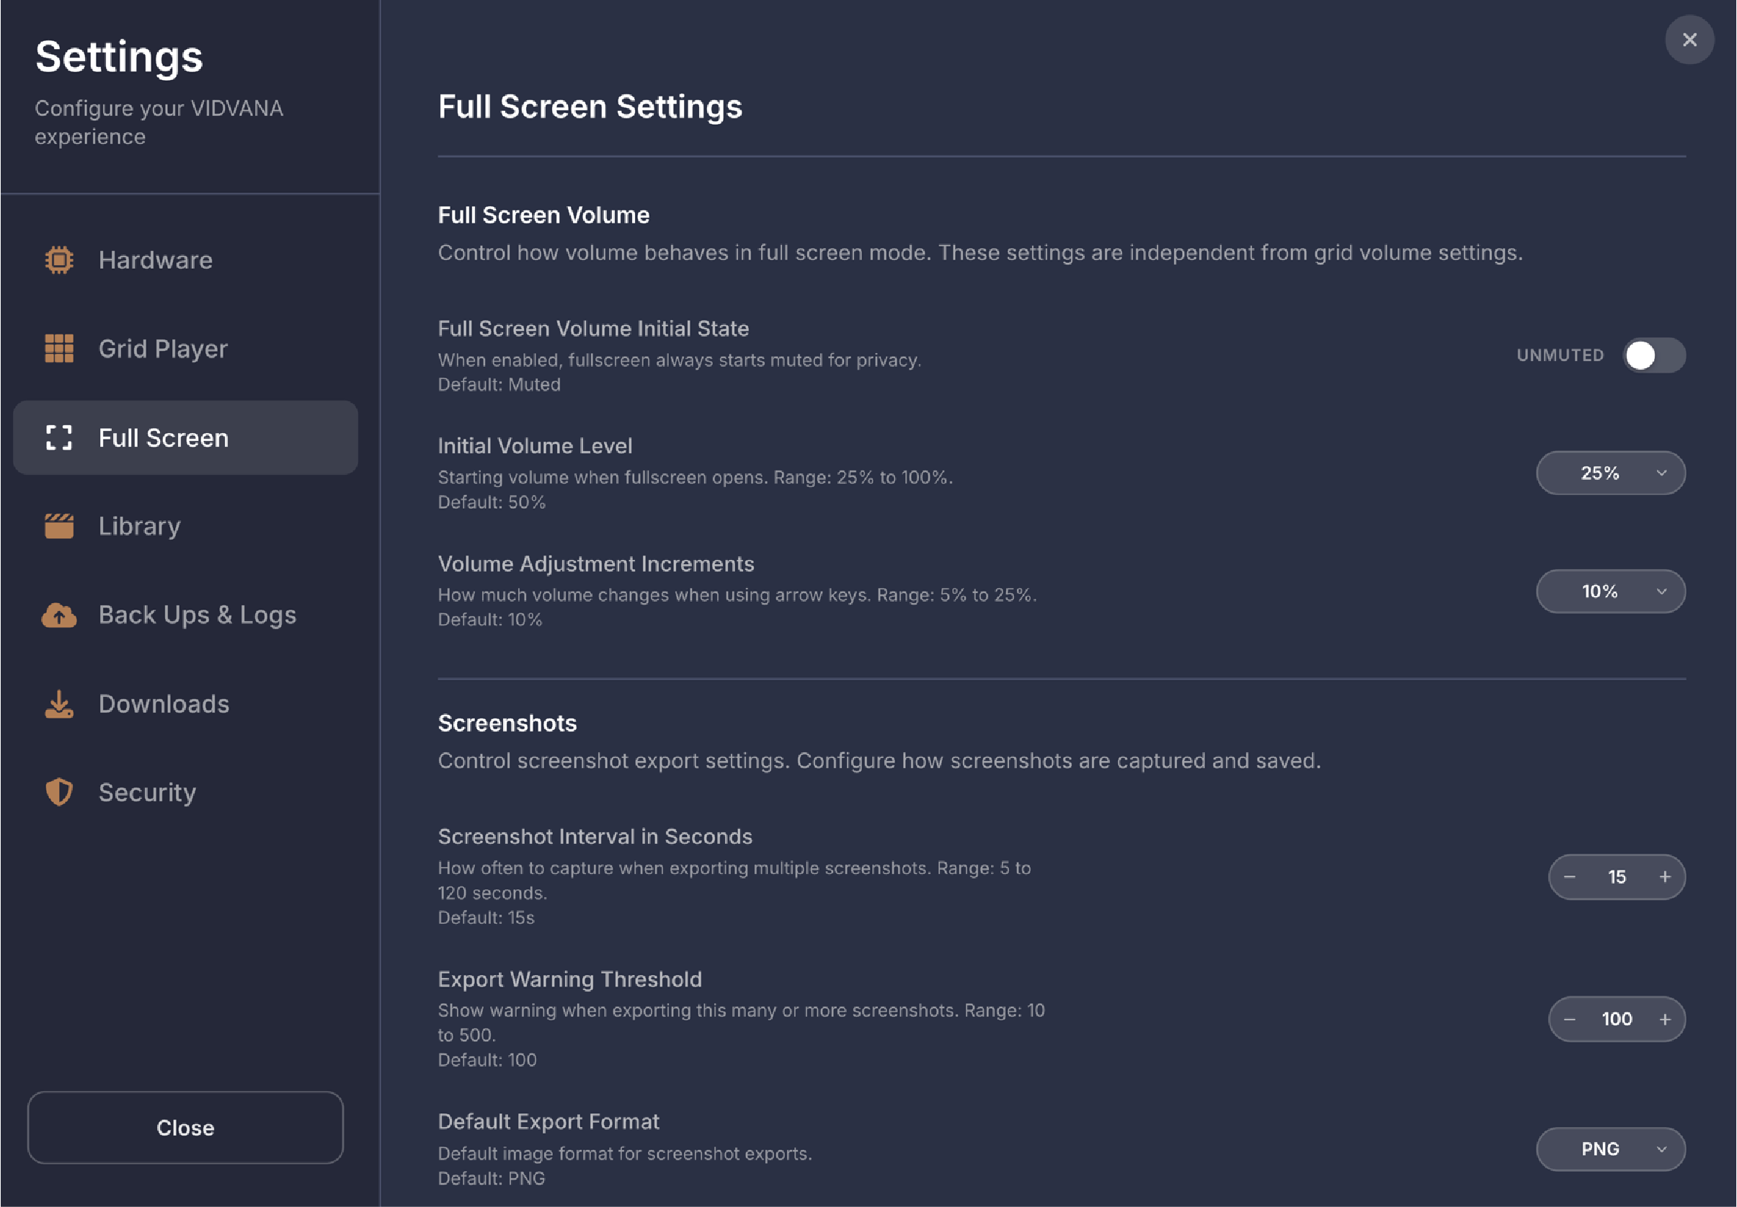Click the Export Warning Threshold number field

(x=1616, y=1020)
